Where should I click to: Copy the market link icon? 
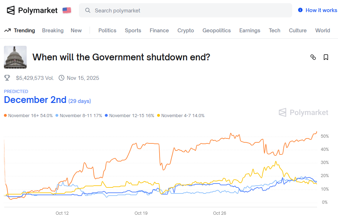tap(313, 57)
